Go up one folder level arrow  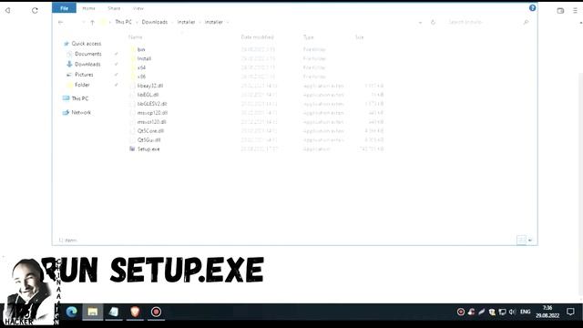pyautogui.click(x=93, y=22)
